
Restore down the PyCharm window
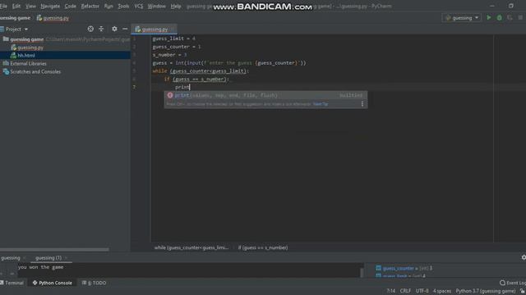(510, 6)
